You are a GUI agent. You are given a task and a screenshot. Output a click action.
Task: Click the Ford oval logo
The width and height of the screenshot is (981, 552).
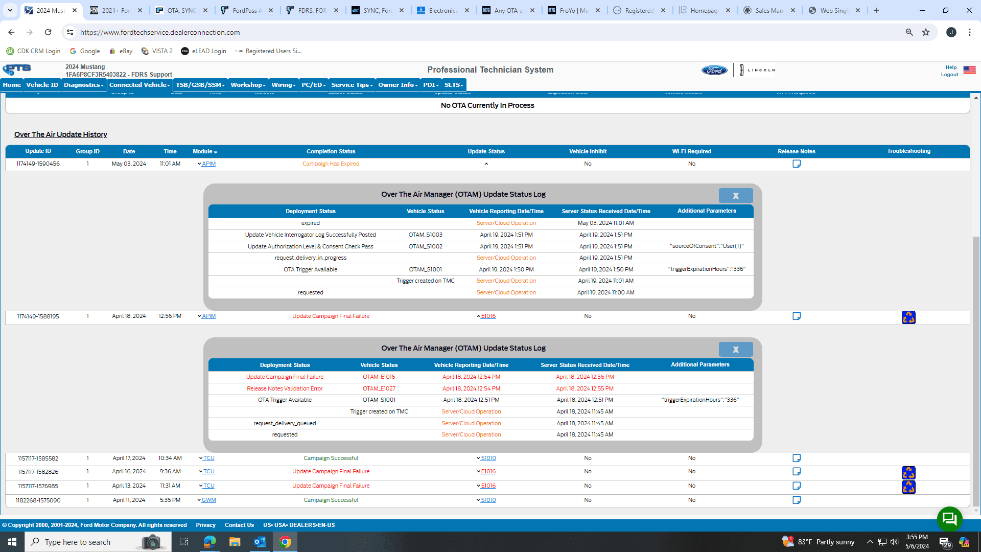coord(714,71)
